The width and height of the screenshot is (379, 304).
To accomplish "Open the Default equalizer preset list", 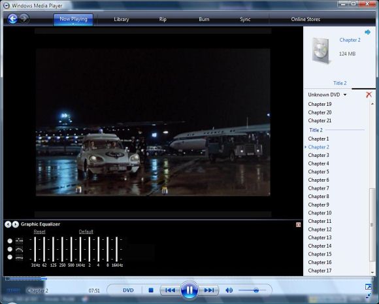I will click(86, 231).
